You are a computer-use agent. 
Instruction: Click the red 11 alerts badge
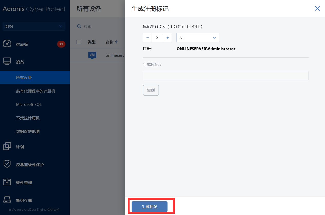coord(61,44)
